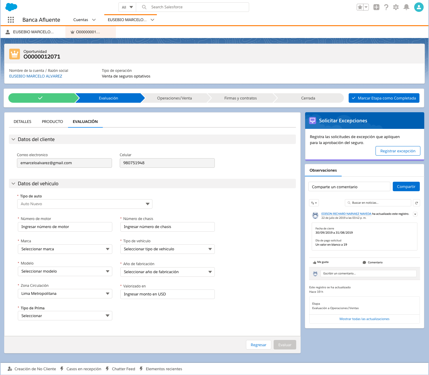Click the Solicitar Excepciones panel icon
429x375 pixels.
313,121
